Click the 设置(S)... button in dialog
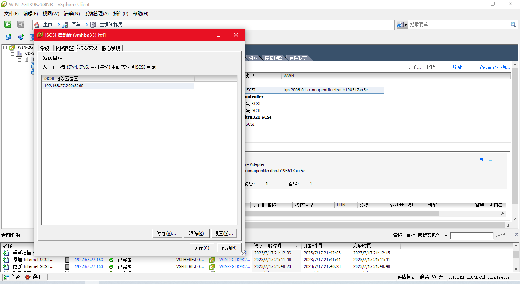This screenshot has height=284, width=520. tap(224, 233)
